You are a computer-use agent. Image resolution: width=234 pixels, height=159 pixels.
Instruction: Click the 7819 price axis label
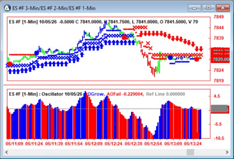[x=219, y=81]
